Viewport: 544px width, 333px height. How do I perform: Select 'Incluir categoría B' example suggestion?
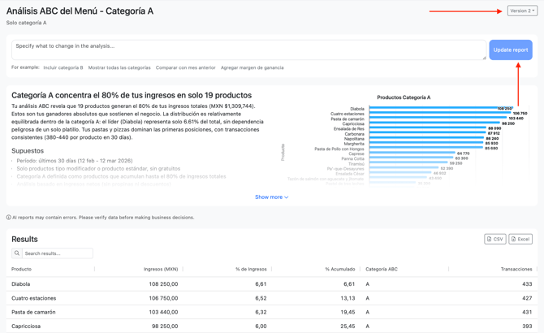coord(63,68)
